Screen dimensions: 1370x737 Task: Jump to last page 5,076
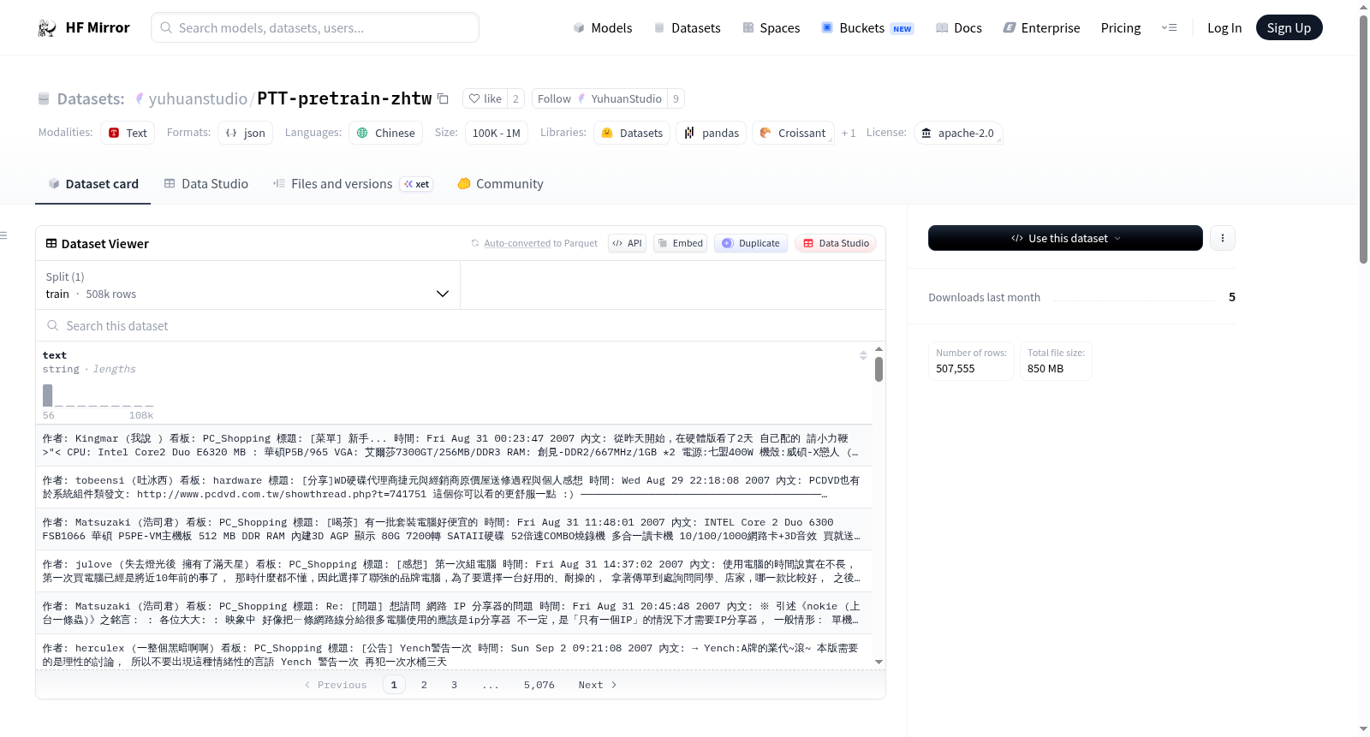coord(539,685)
